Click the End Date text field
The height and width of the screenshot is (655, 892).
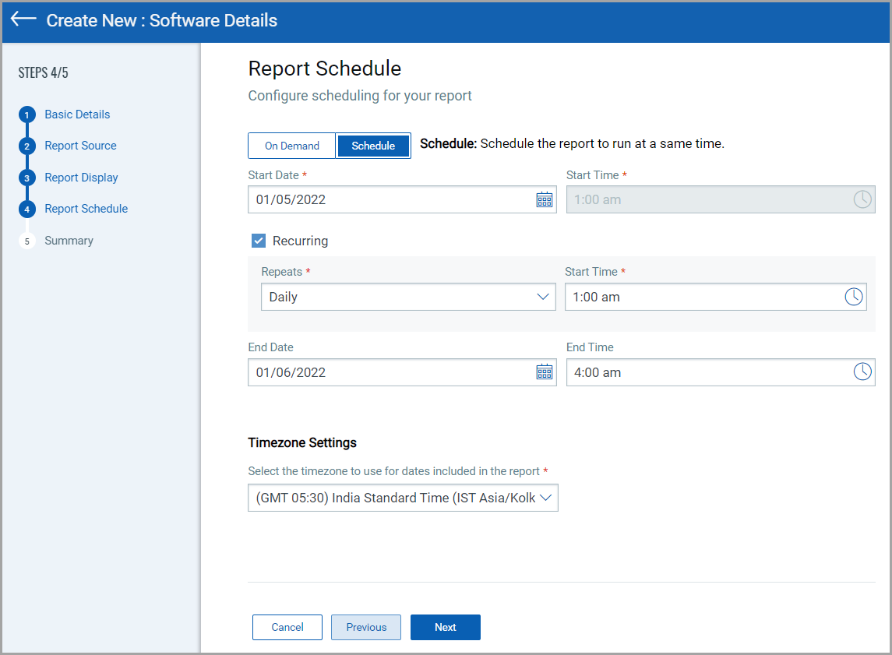390,372
